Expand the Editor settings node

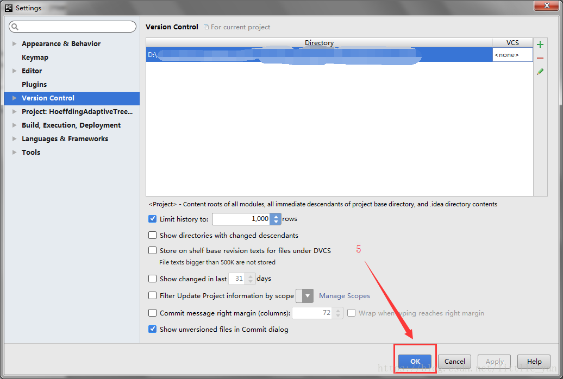pos(14,71)
